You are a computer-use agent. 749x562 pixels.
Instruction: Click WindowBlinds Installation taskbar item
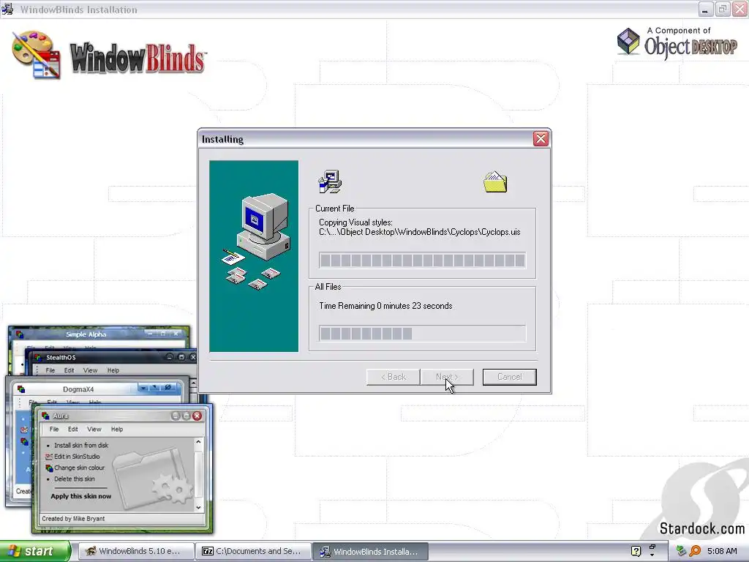(371, 552)
